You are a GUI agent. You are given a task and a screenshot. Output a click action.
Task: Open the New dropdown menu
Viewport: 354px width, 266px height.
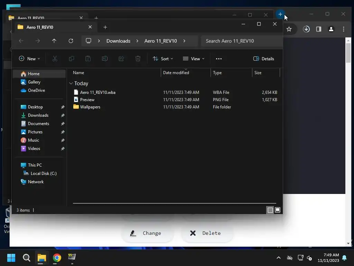tap(29, 59)
